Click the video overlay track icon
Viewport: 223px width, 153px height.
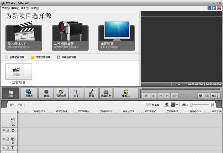point(13,139)
